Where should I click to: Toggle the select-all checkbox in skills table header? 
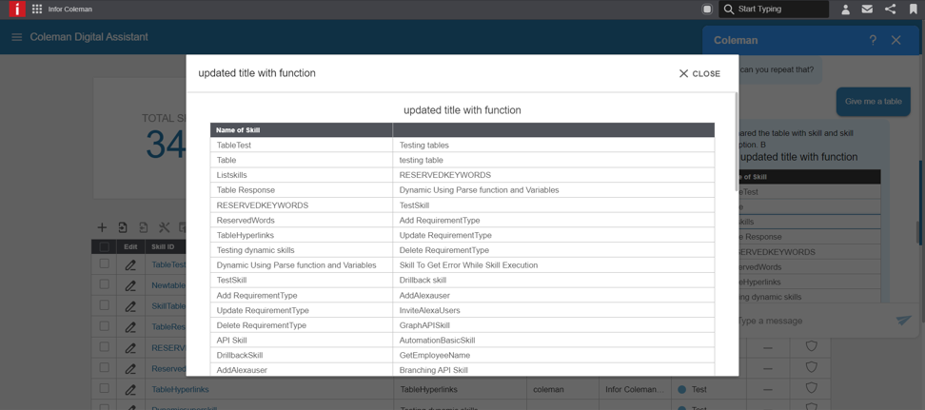pos(105,246)
